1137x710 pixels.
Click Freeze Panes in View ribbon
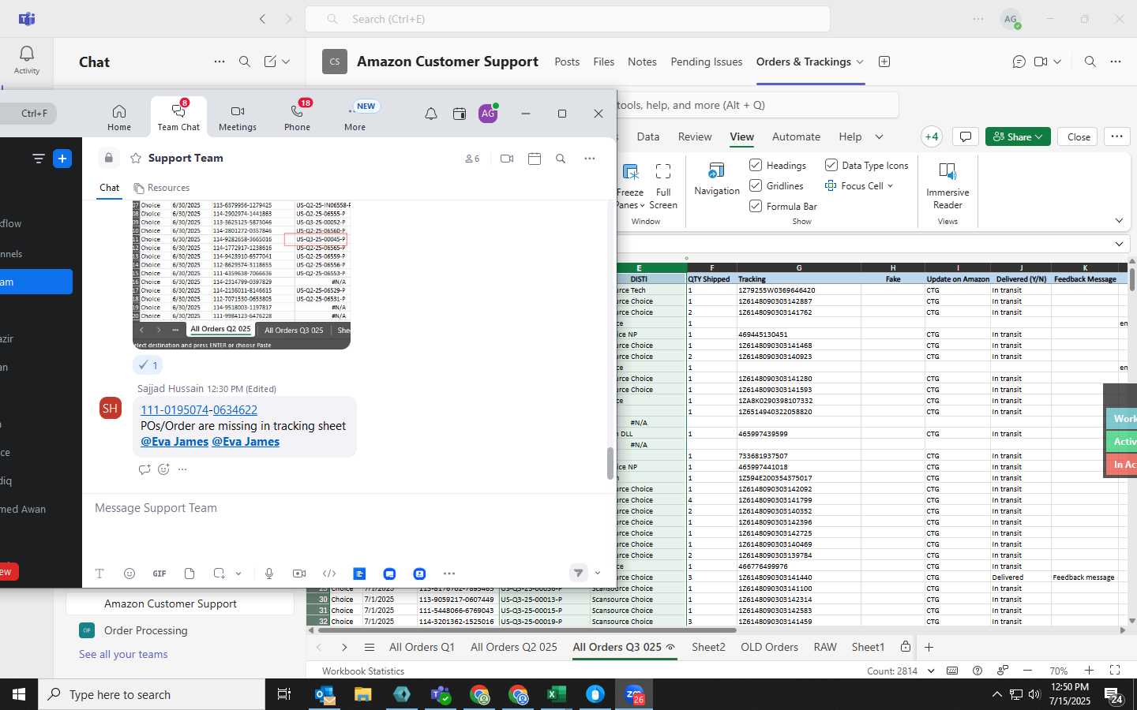tap(630, 187)
